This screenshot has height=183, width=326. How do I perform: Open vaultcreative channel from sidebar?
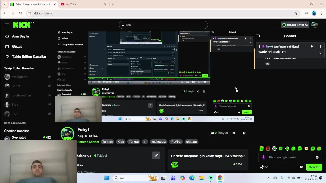click(x=28, y=95)
